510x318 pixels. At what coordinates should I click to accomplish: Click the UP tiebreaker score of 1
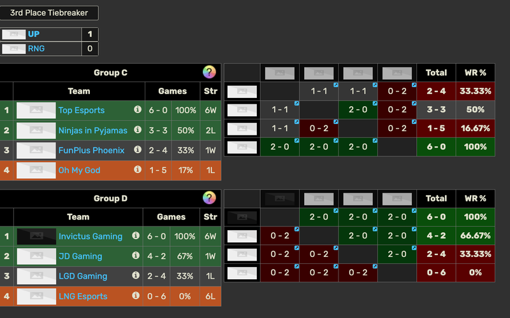pos(90,34)
